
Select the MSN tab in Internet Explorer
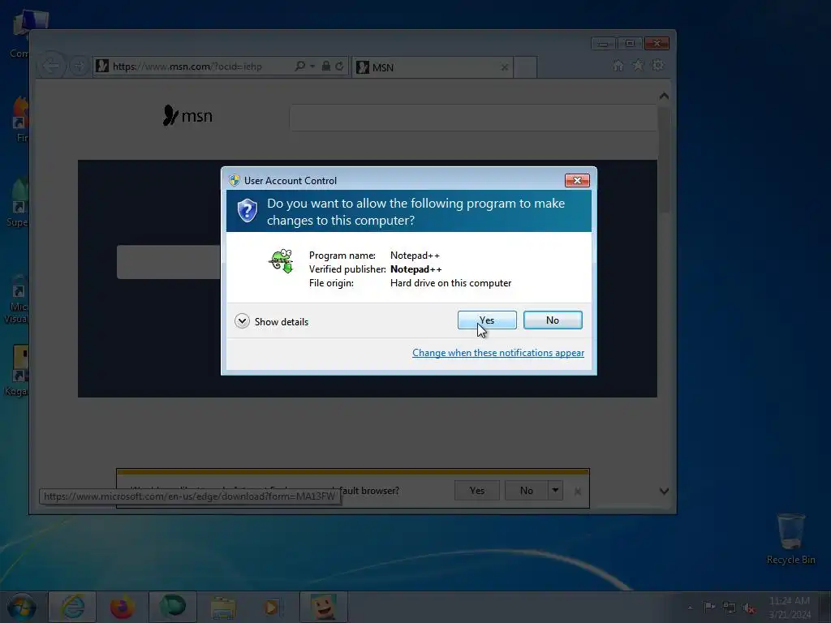point(432,67)
